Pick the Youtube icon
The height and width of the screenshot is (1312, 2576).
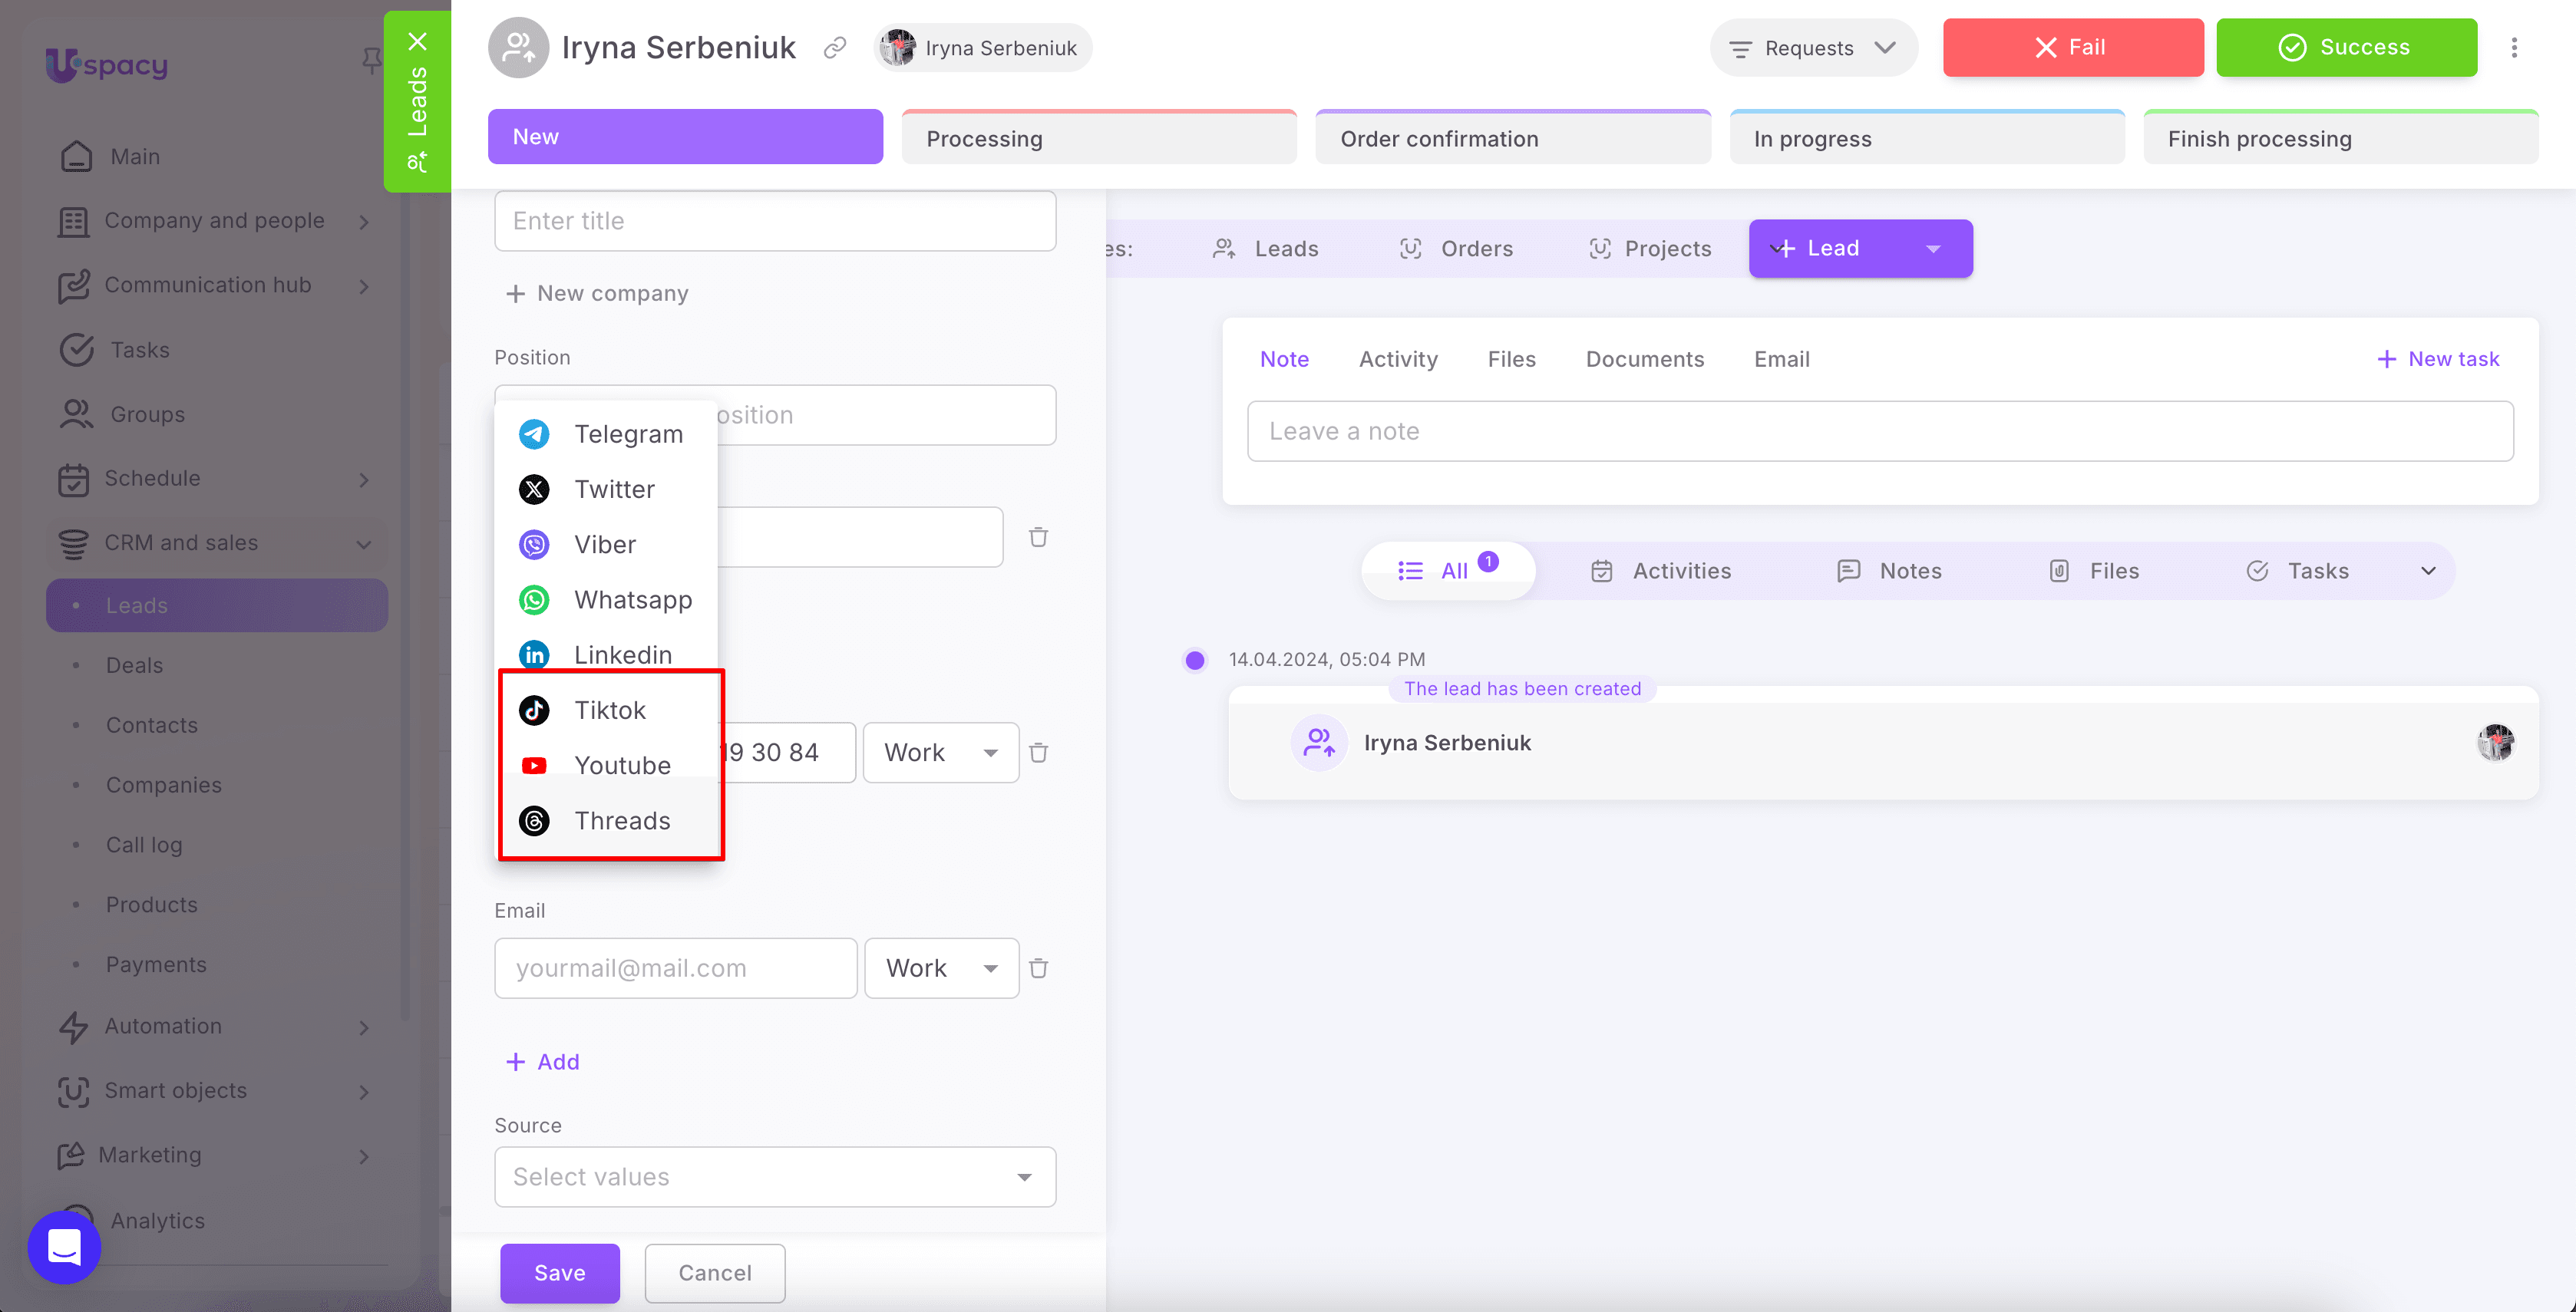534,766
